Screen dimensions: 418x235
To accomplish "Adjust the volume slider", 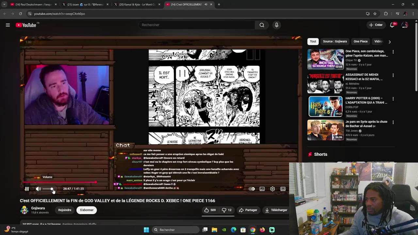I will click(x=48, y=189).
